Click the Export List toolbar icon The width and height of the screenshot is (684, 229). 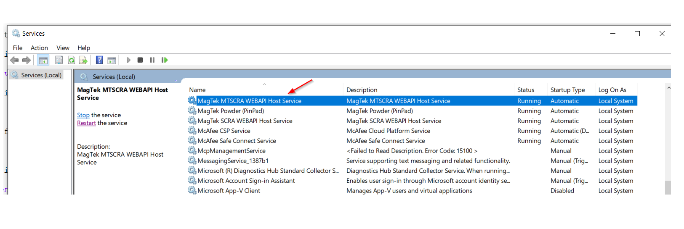(83, 60)
